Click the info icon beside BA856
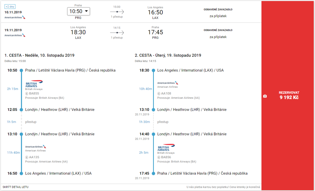 pyautogui.click(x=159, y=157)
